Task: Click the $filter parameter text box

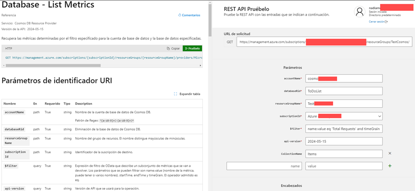Action: coord(344,129)
